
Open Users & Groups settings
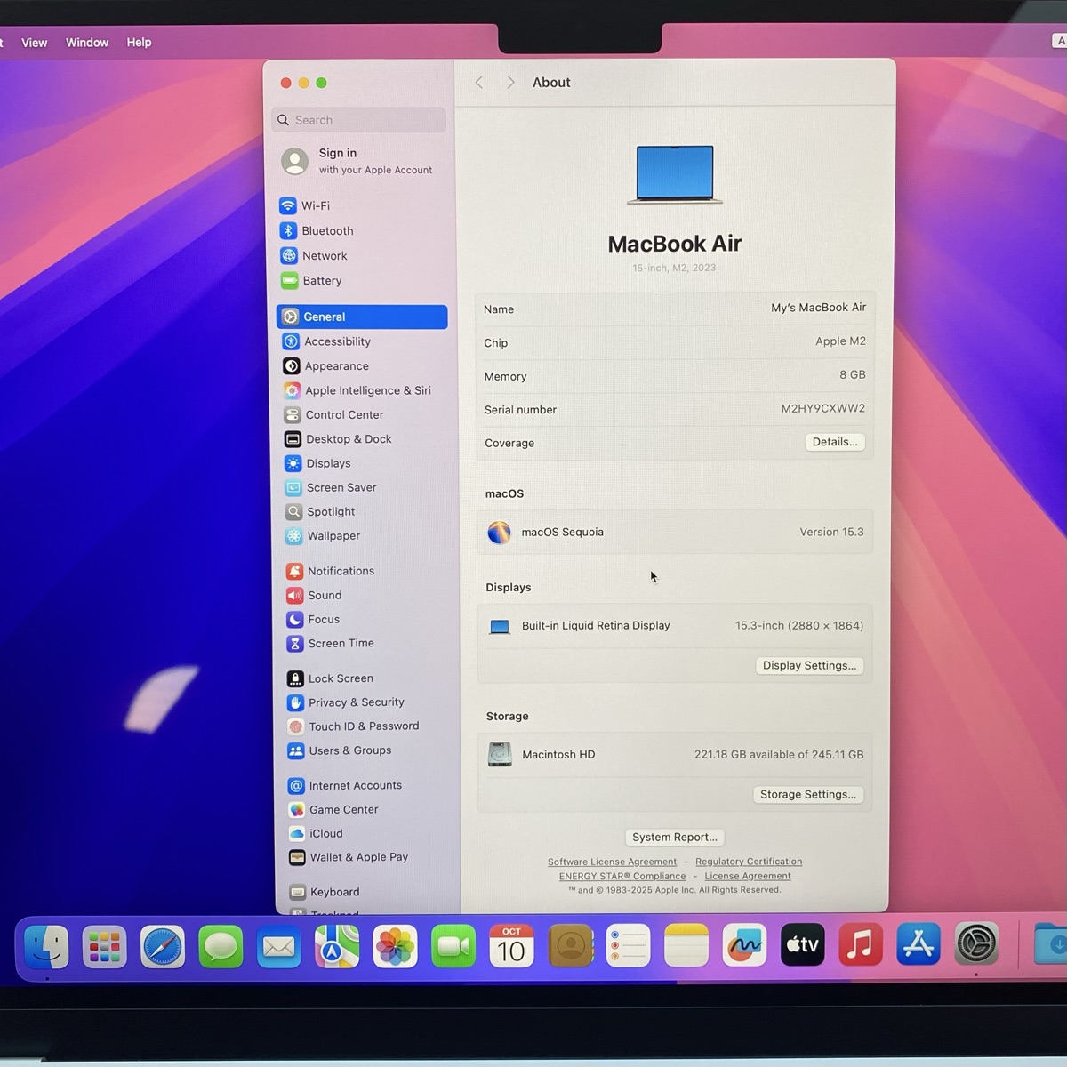tap(340, 750)
